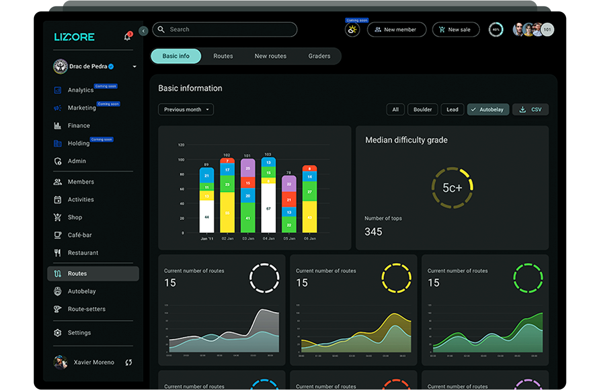Download data with CSV button
Image resolution: width=600 pixels, height=390 pixels.
tap(530, 109)
